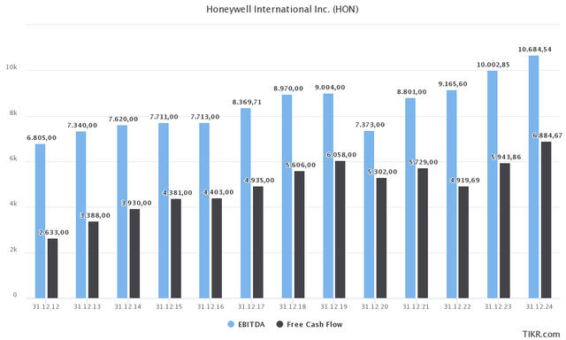
Task: Select the data label 6.058,00
Action: coord(341,155)
